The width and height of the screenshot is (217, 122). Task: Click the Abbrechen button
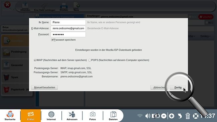159,88
